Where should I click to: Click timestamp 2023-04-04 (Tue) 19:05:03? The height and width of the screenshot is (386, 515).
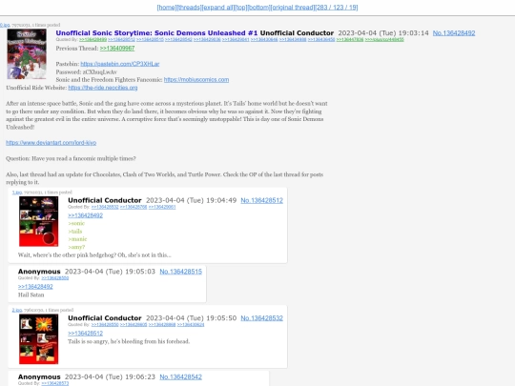(110, 272)
